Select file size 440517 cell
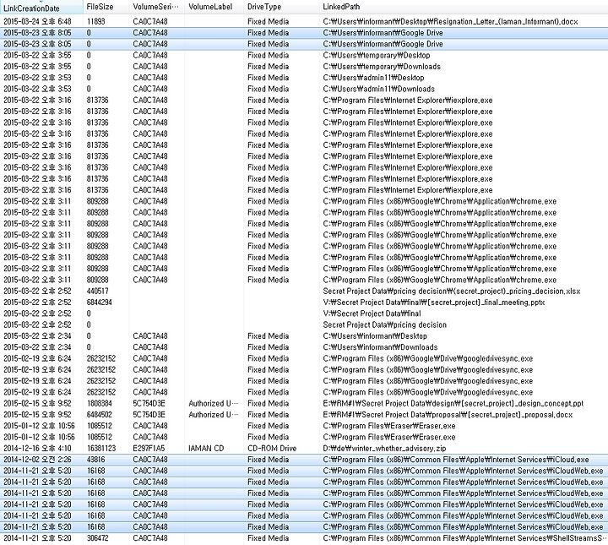This screenshot has height=545, width=608. [x=97, y=292]
